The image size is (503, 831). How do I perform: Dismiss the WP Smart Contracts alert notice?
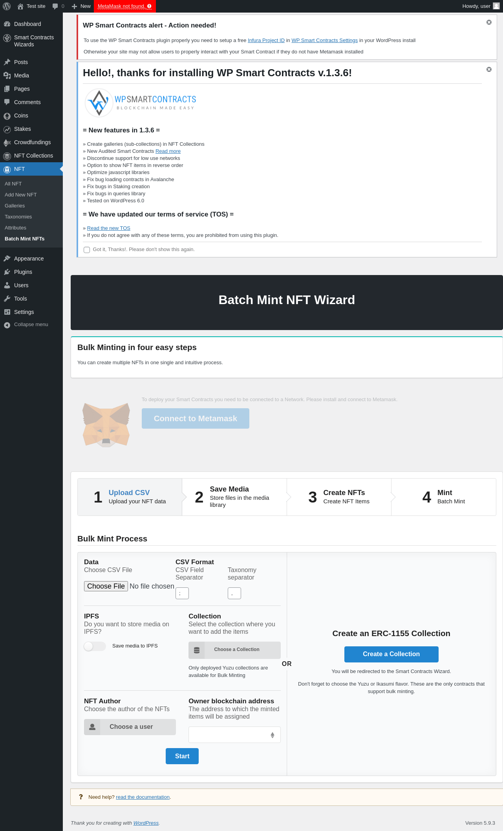pyautogui.click(x=489, y=22)
